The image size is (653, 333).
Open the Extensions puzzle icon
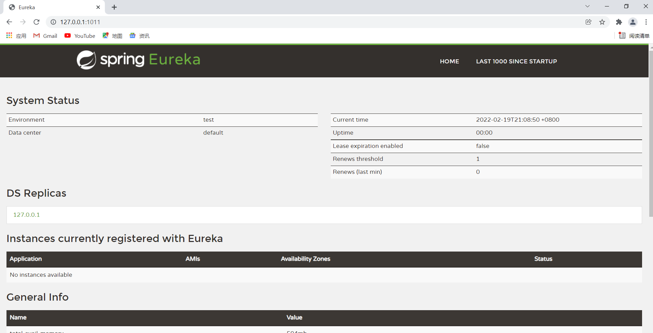619,22
